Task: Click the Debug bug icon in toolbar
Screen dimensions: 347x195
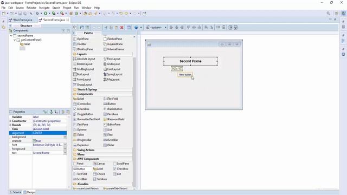Action: (x=37, y=14)
